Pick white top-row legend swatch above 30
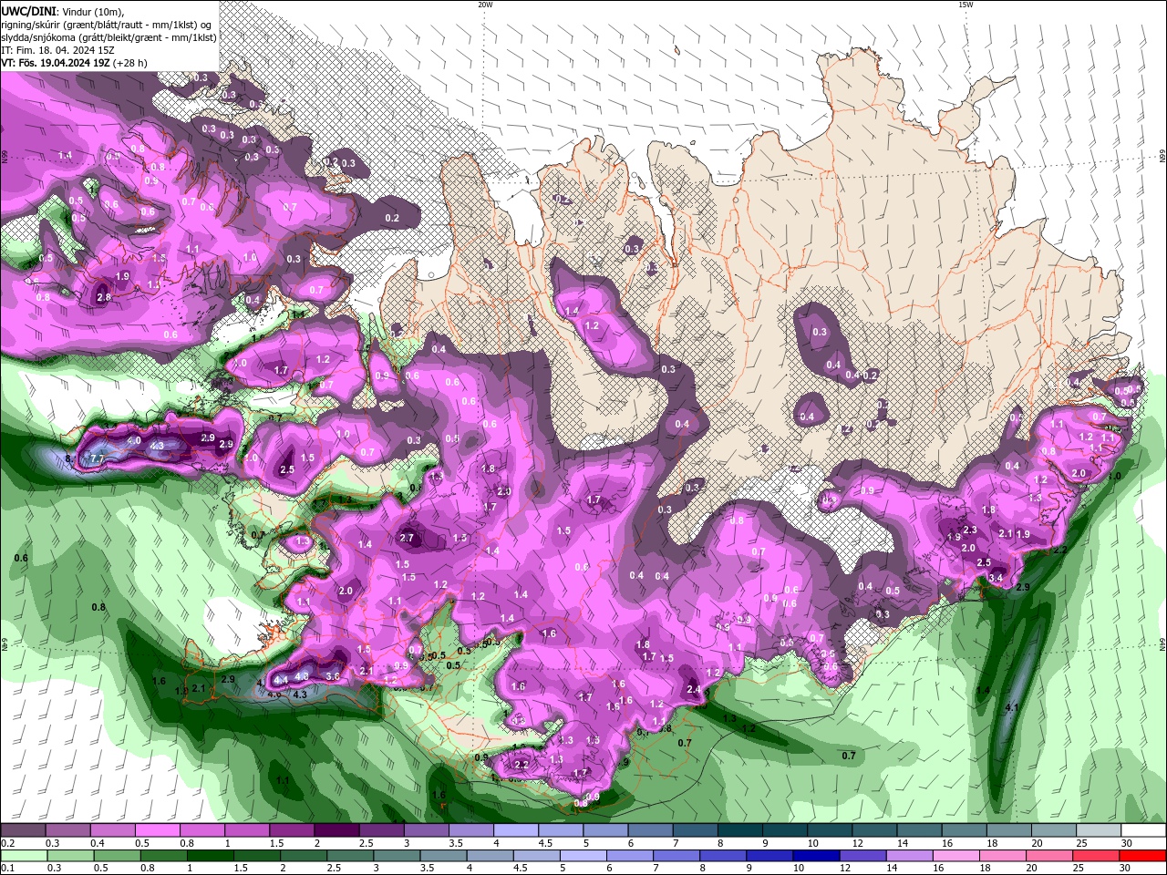 click(x=1144, y=830)
